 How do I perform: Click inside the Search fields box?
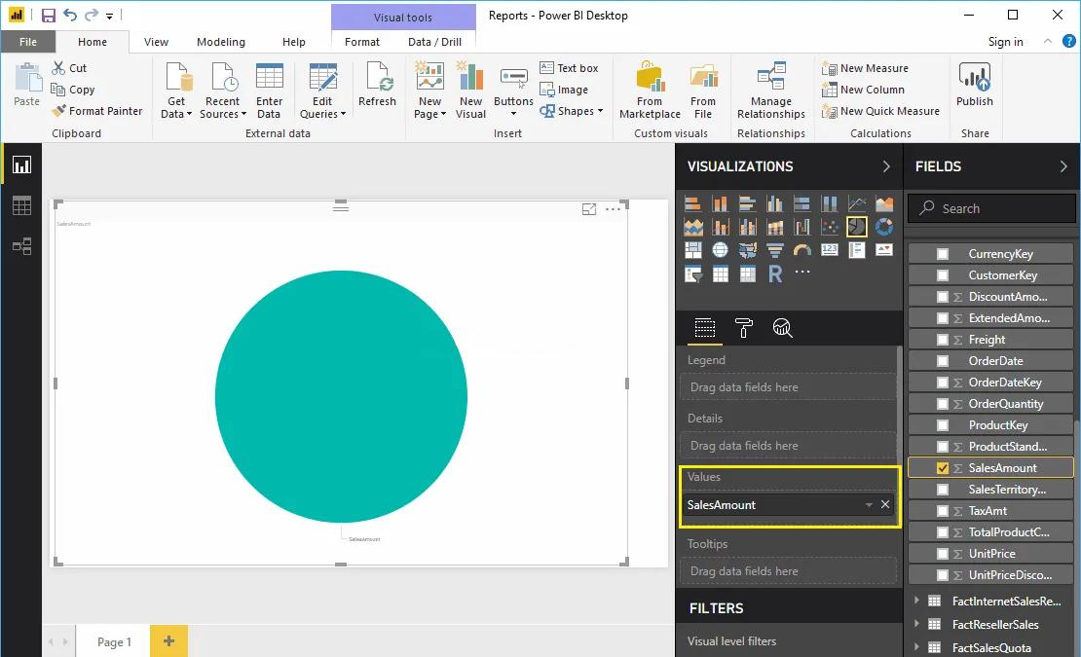tap(990, 207)
